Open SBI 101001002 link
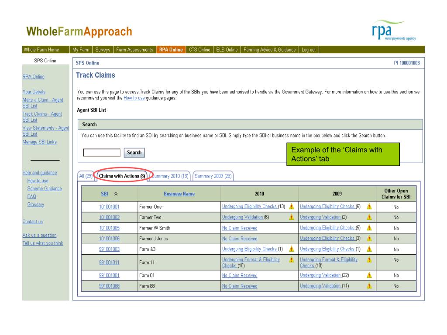This screenshot has height=335, width=447. 109,217
